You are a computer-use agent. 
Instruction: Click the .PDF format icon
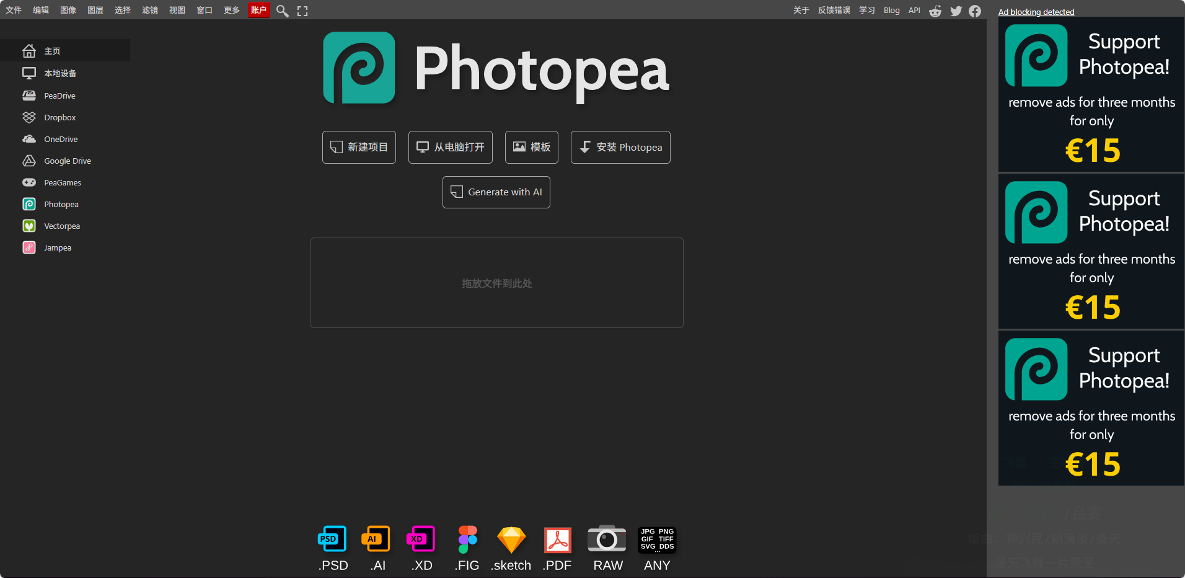tap(558, 540)
